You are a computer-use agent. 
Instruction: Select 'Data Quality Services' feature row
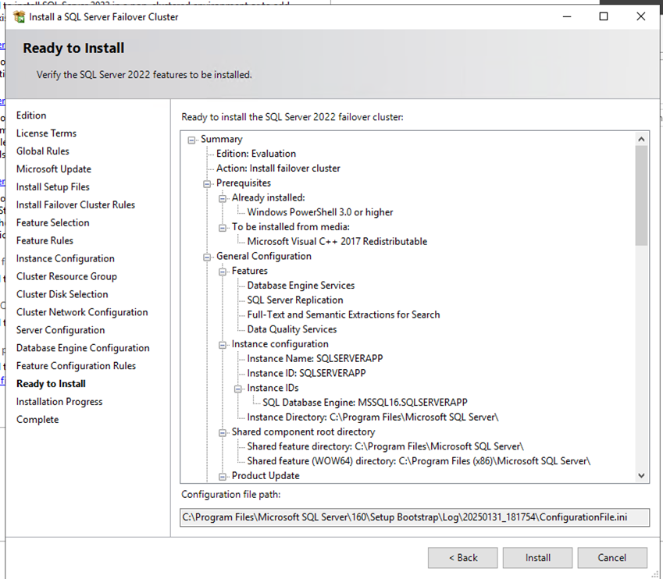click(x=292, y=329)
